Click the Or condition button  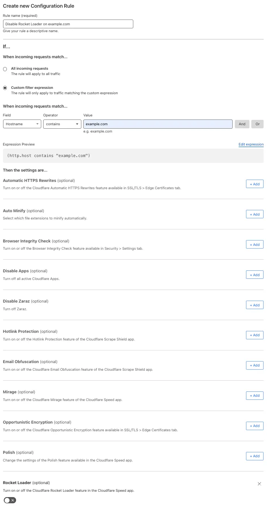point(257,124)
